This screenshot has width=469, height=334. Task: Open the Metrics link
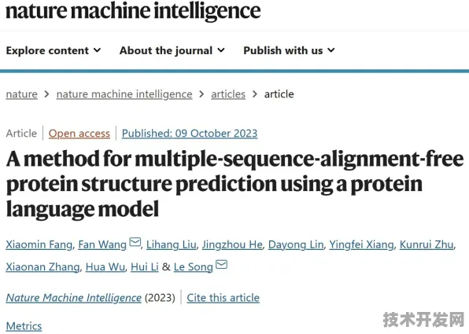[24, 326]
